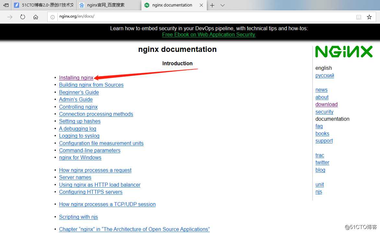This screenshot has height=233, width=380.
Task: Open Using nginx as HTTP load balancer link
Action: [100, 185]
